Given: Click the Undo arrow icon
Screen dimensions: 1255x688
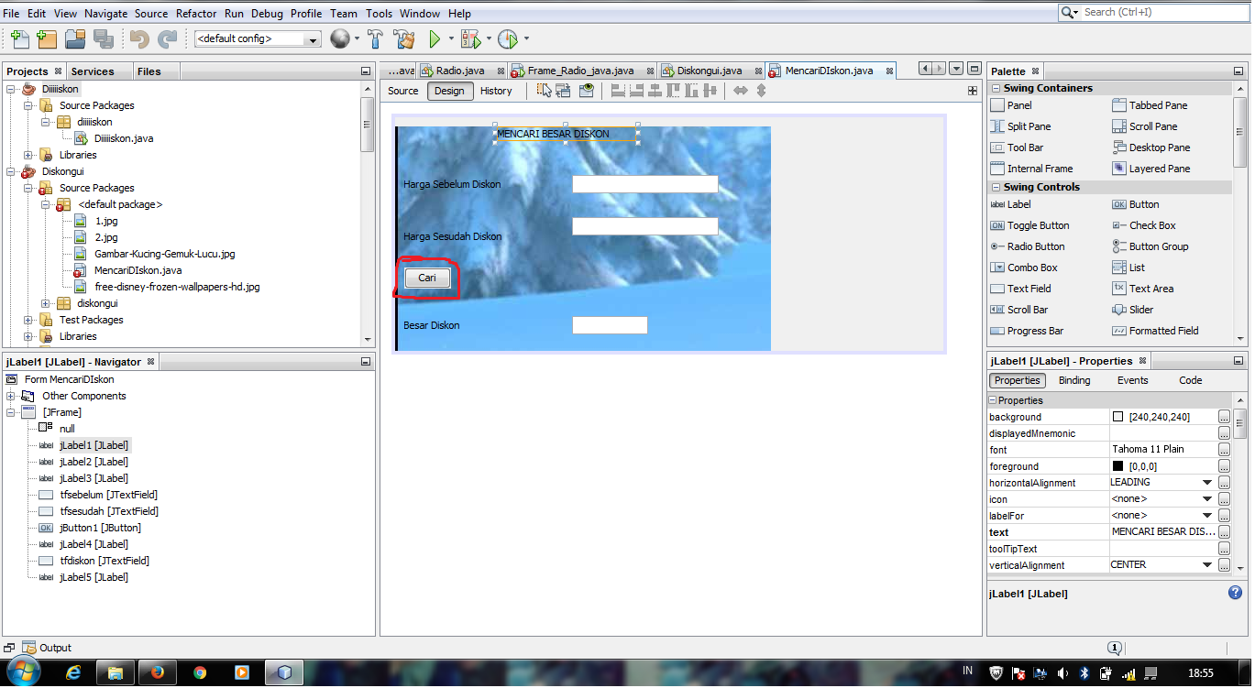Looking at the screenshot, I should [x=139, y=38].
